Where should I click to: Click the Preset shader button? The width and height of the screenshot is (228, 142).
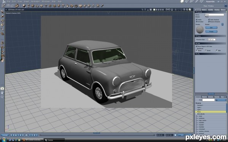[x=211, y=31]
